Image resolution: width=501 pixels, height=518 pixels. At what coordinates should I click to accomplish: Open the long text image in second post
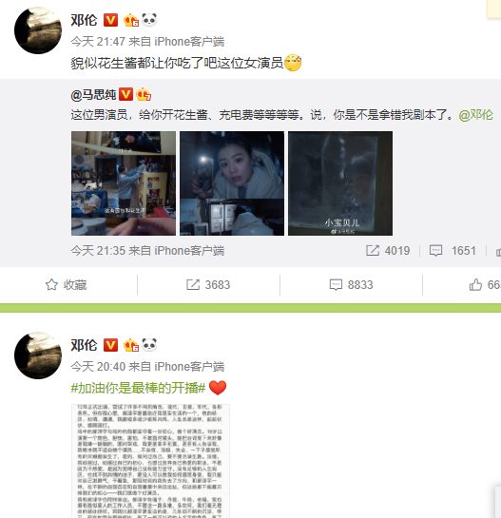pos(151,461)
